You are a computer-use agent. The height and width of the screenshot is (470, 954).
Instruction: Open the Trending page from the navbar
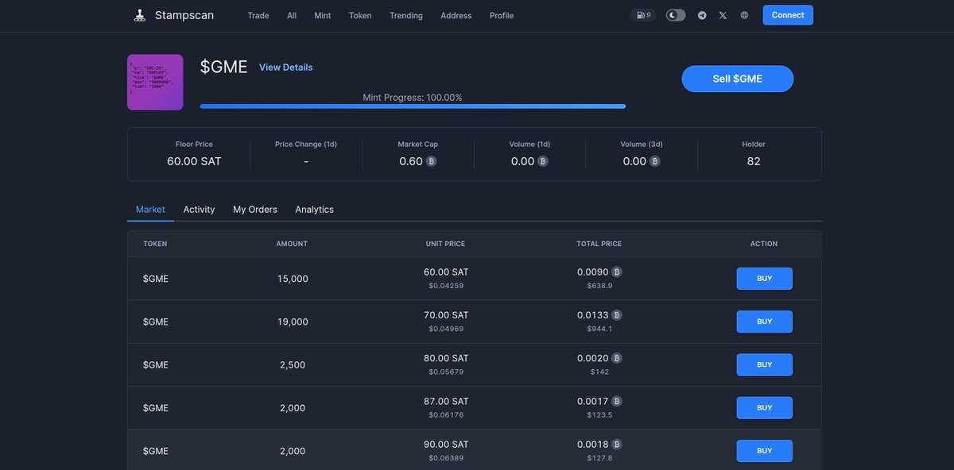tap(405, 15)
